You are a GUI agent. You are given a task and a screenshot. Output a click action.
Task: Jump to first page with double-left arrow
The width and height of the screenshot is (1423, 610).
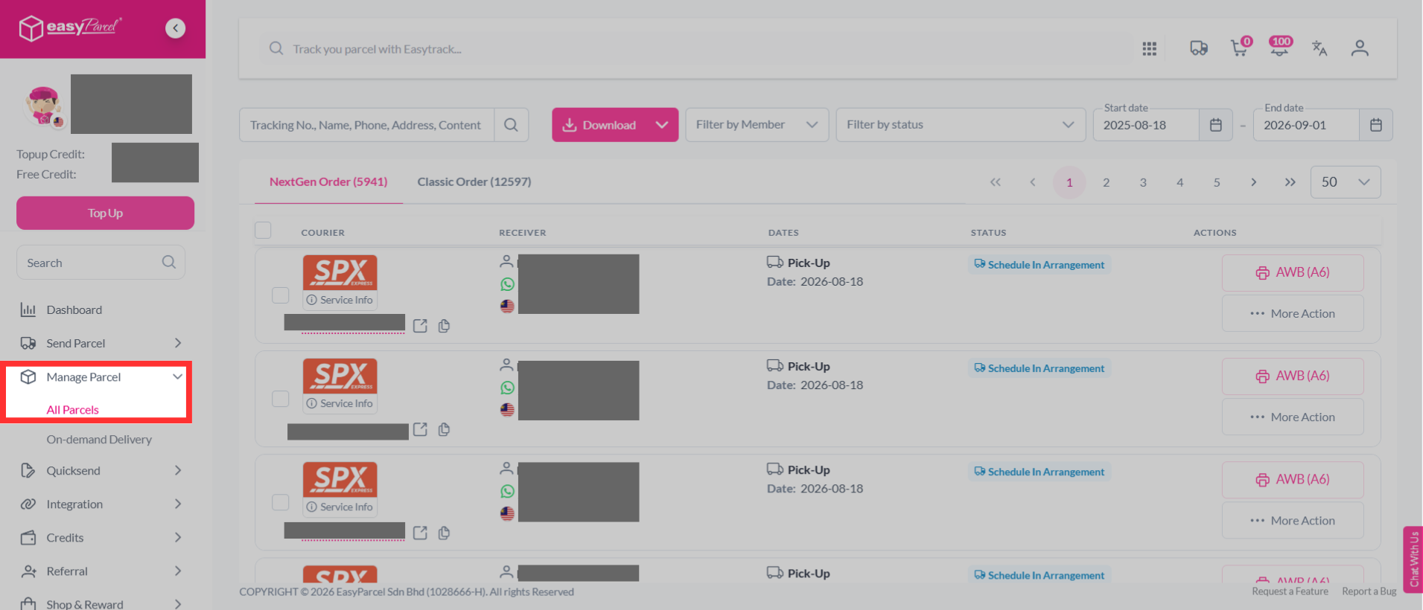(x=996, y=182)
